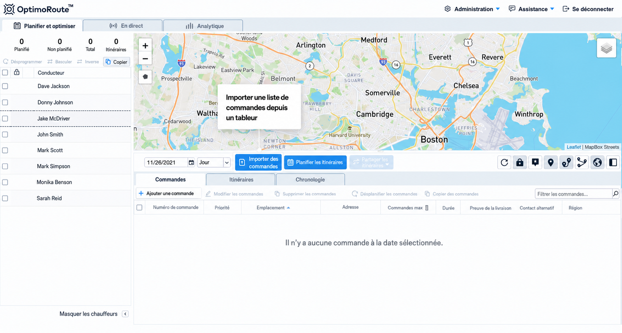Click the Conducteur column header

pos(51,73)
